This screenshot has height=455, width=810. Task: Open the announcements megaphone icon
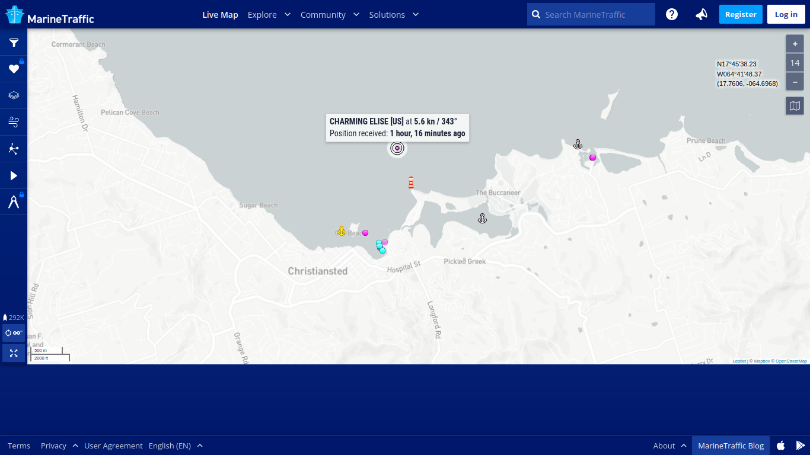[x=701, y=14]
